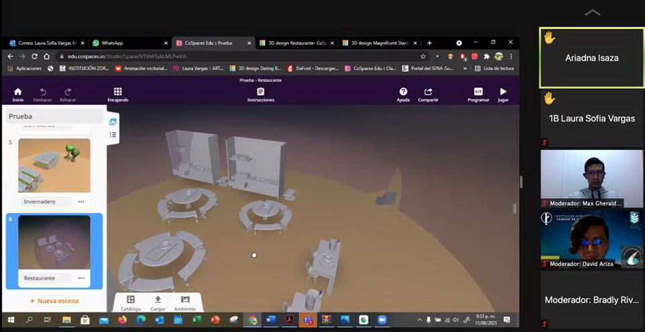Image resolution: width=645 pixels, height=332 pixels.
Task: Open options menu for Invernadero scene
Action: click(81, 202)
